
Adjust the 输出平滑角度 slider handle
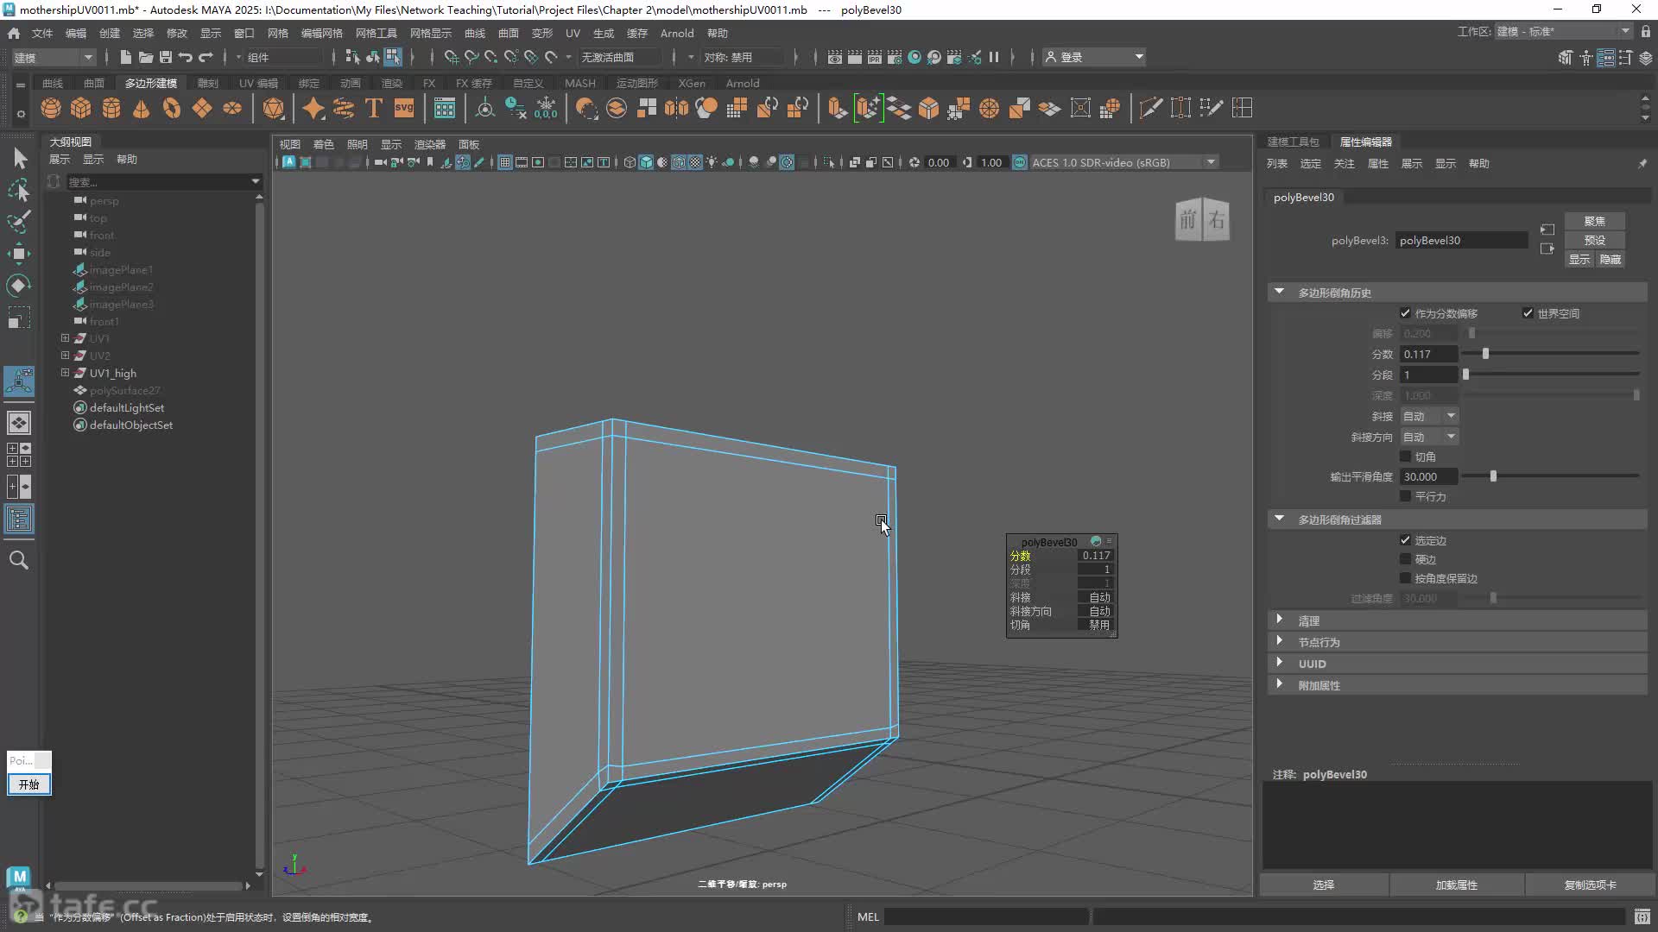(1493, 476)
